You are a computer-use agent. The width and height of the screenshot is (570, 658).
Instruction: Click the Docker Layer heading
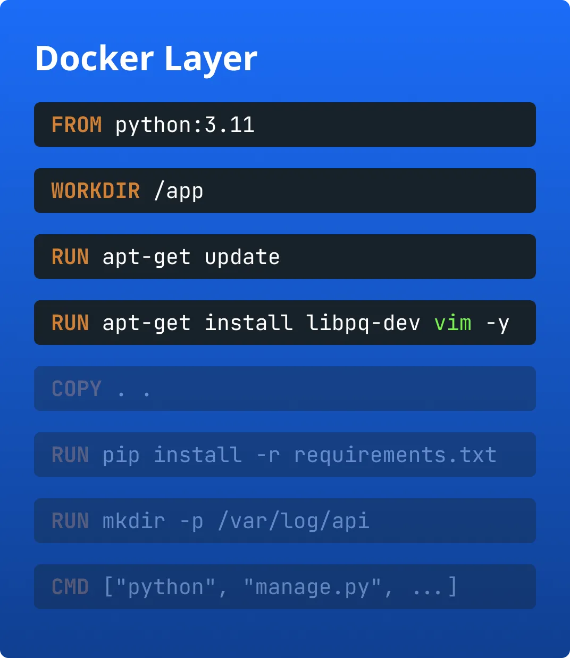click(146, 59)
